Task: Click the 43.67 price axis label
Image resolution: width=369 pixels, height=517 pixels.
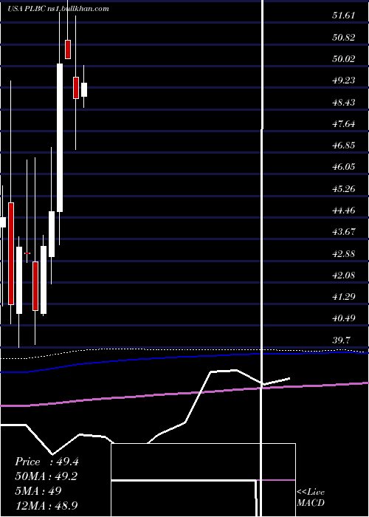Action: pyautogui.click(x=344, y=232)
